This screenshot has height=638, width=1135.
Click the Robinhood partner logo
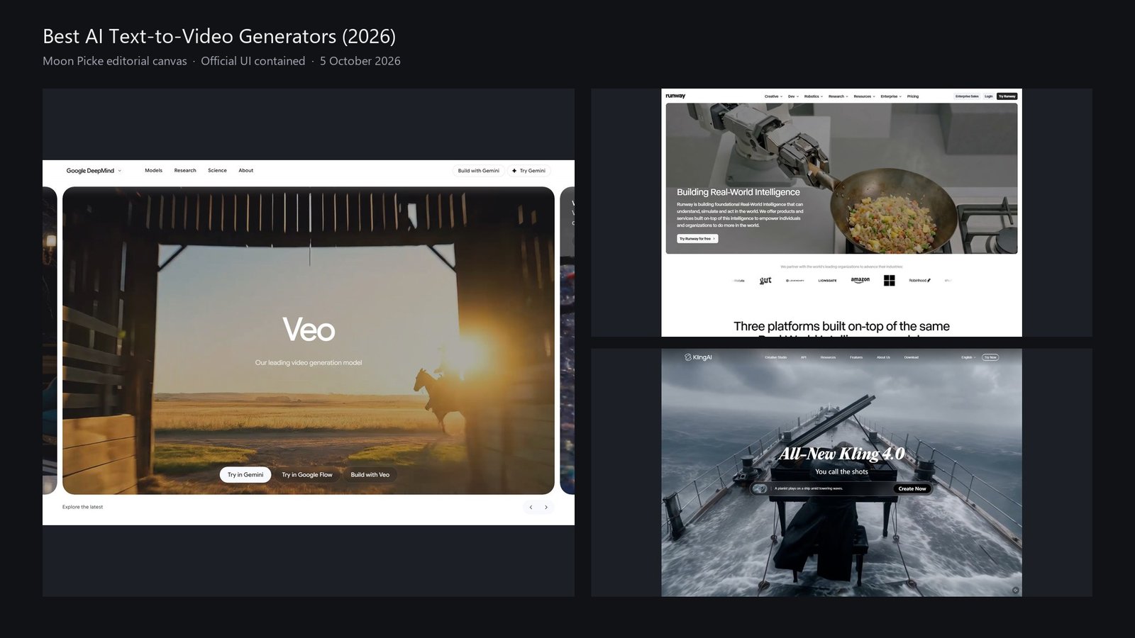tap(920, 281)
